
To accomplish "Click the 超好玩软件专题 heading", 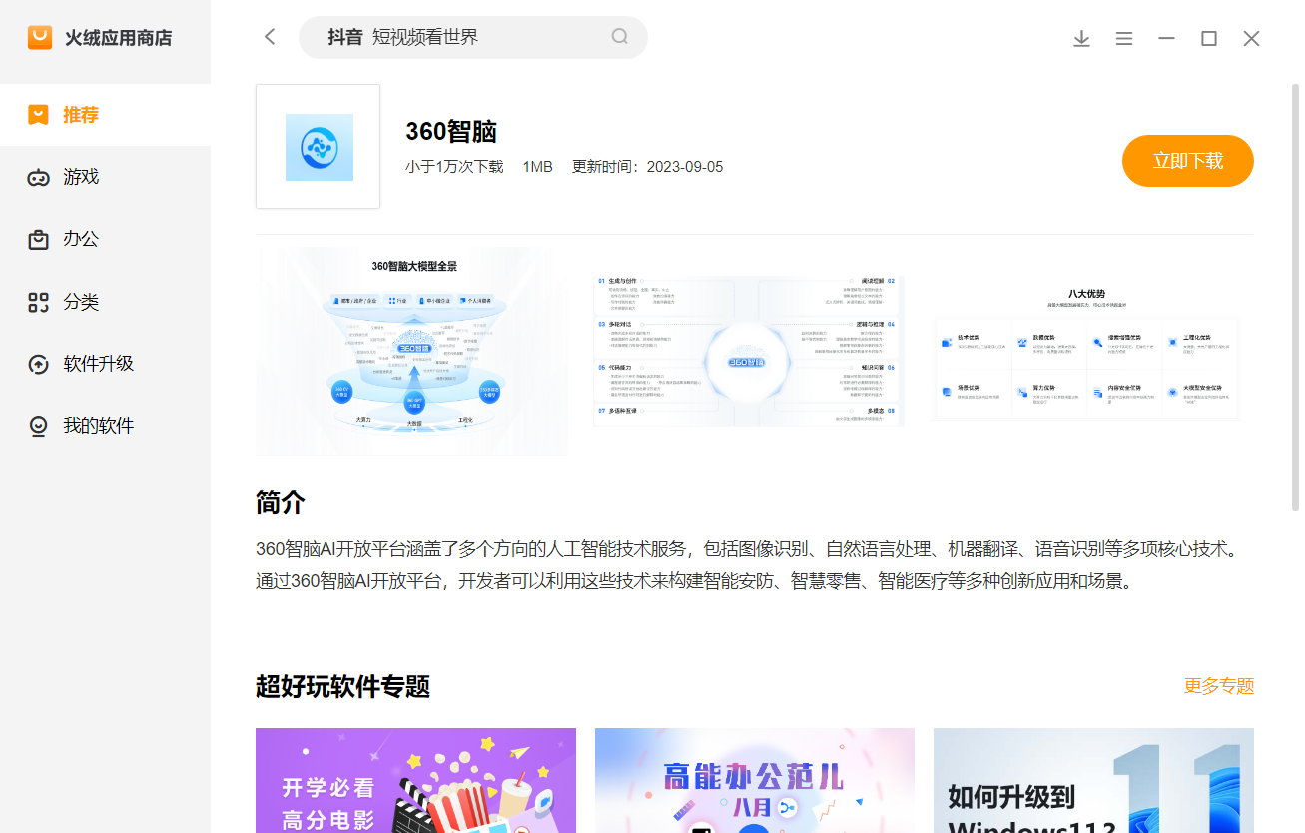I will (342, 687).
